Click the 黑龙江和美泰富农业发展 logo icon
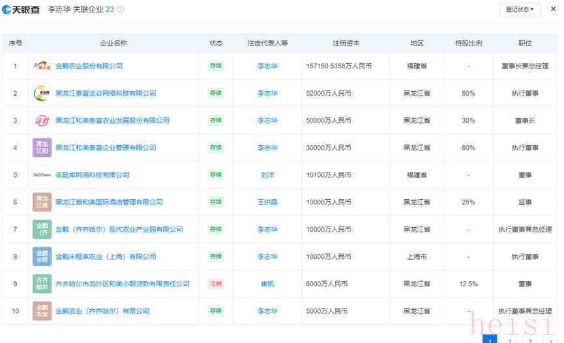Viewport: 564px width, 343px height. pos(42,120)
